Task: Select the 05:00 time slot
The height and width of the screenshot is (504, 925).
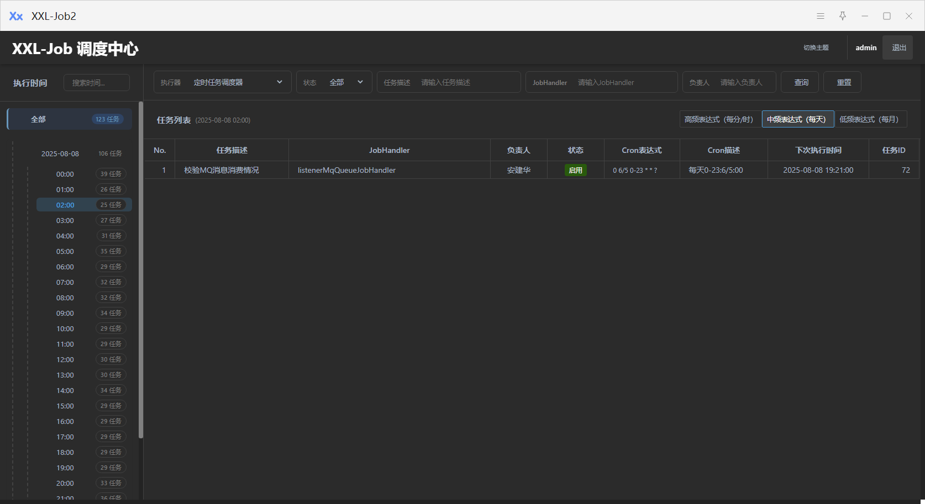Action: click(84, 251)
